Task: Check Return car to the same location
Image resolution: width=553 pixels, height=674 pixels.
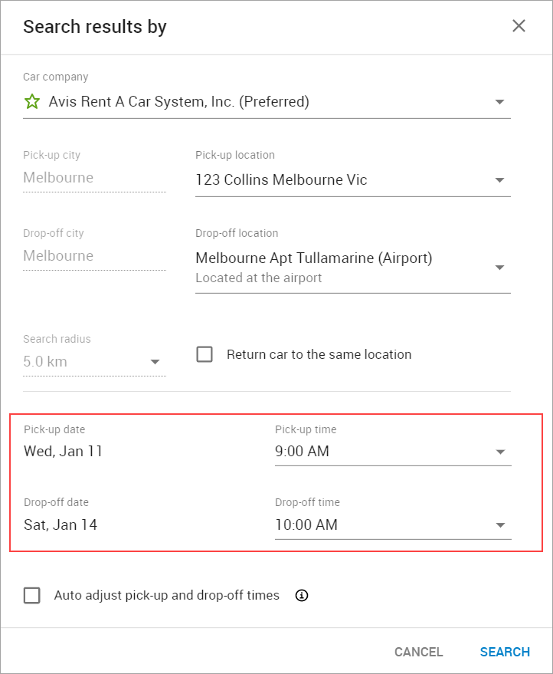Action: [x=205, y=354]
